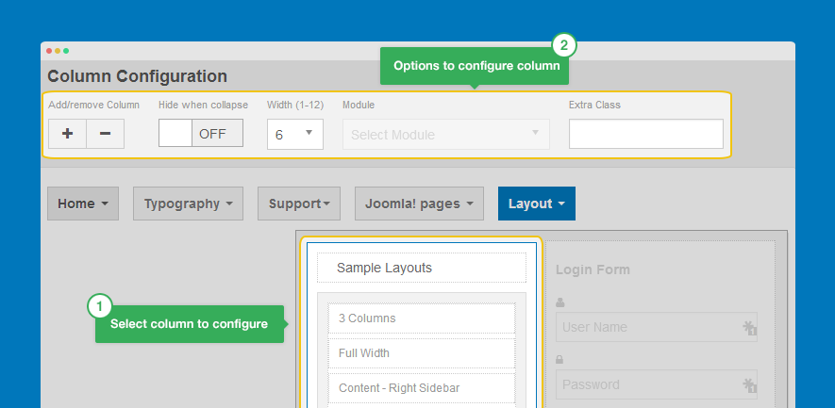835x408 pixels.
Task: Expand the Typography menu
Action: (188, 204)
